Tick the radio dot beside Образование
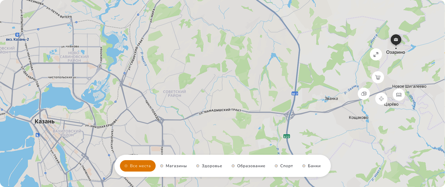This screenshot has height=187, width=445. click(x=233, y=166)
